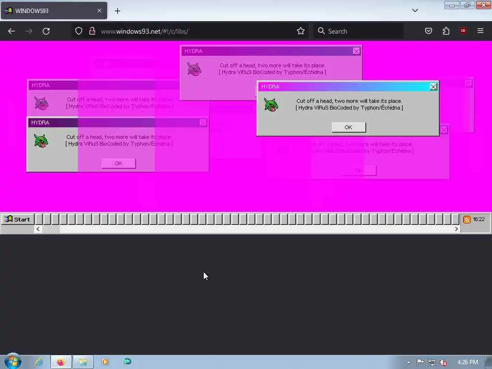
Task: Click the hydra head icon in front dialog
Action: (x=271, y=105)
